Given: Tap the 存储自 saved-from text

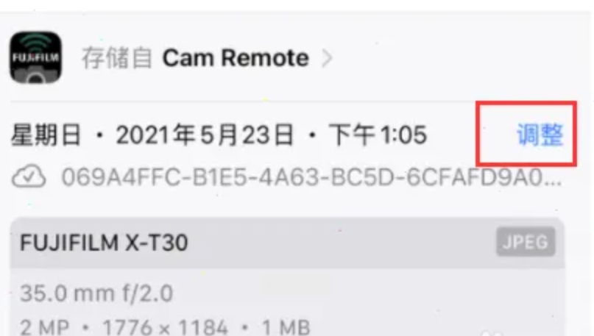Looking at the screenshot, I should click(x=117, y=58).
